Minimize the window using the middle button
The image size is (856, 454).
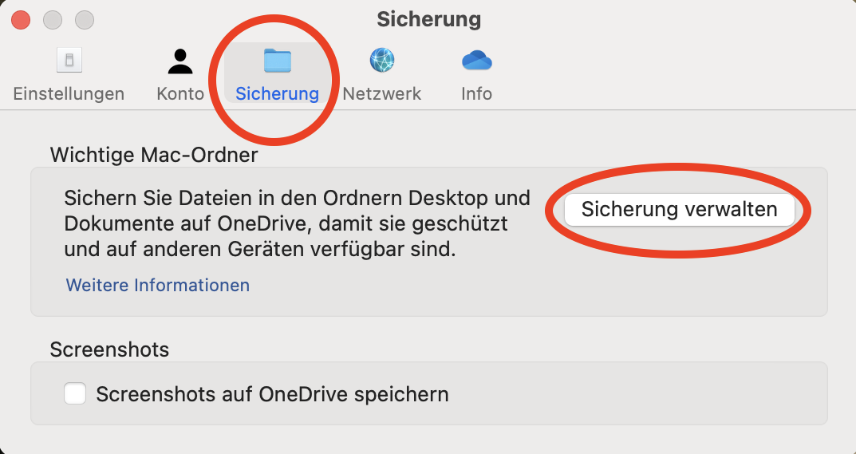(52, 19)
